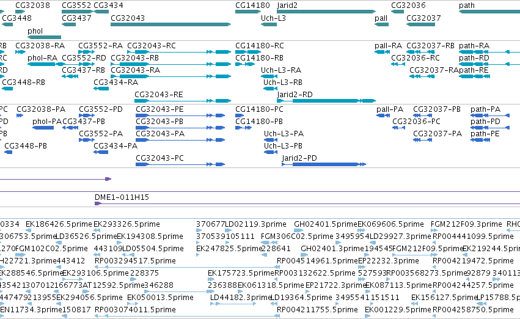This screenshot has width=520, height=319.
Task: Click the Jarid2 gene label
Action: pyautogui.click(x=287, y=5)
